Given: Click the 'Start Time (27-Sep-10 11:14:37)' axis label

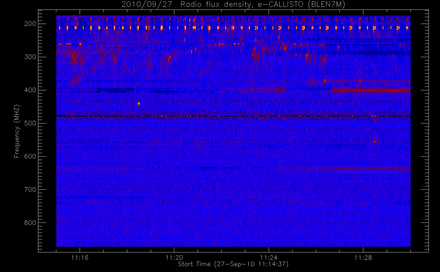Looking at the screenshot, I should 233,264.
